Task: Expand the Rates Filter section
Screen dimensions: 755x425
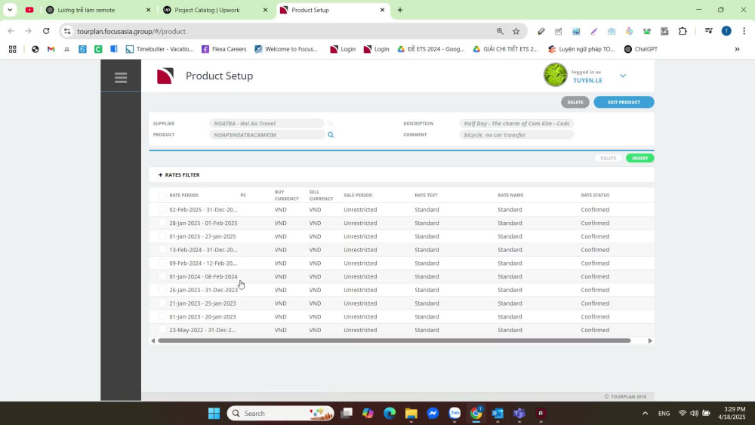Action: point(179,174)
